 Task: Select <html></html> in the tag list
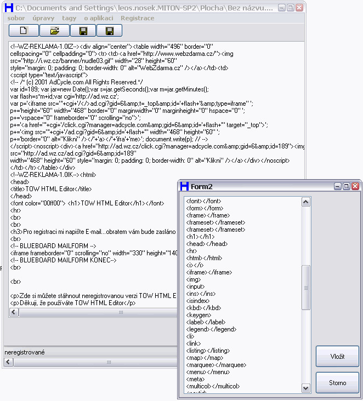tap(204, 258)
